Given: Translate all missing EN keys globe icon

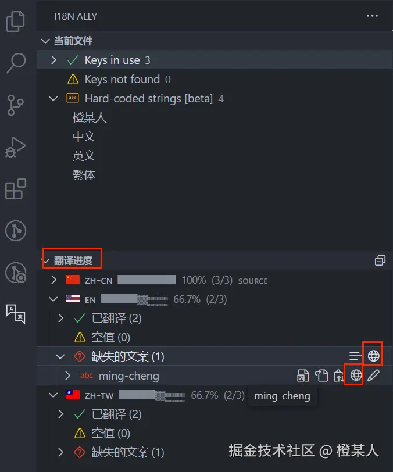Looking at the screenshot, I should click(373, 356).
